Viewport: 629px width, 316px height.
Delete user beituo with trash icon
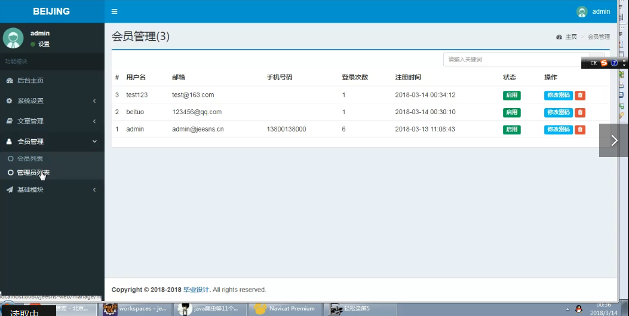(579, 112)
